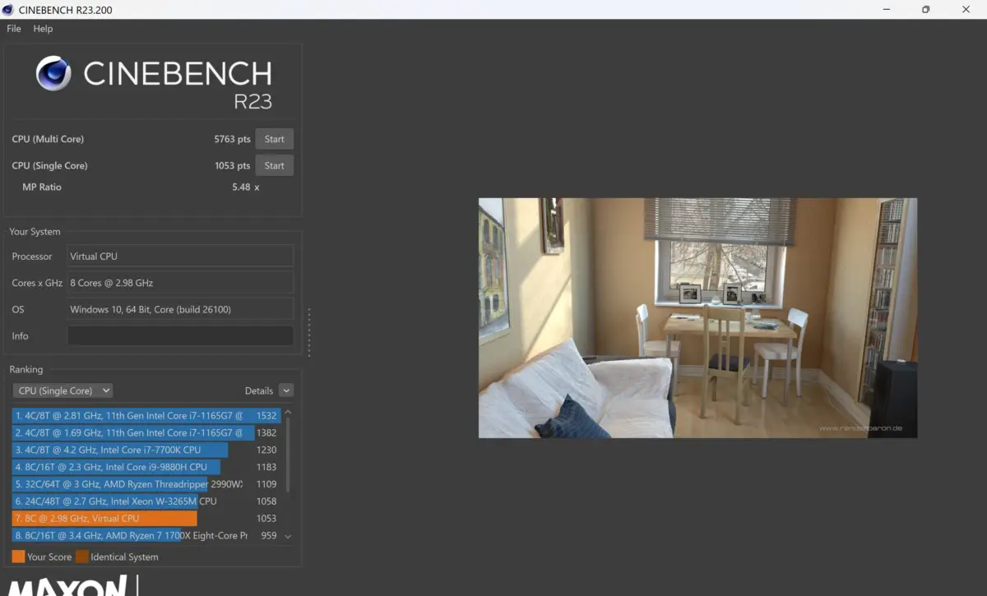Restore down the Cinebench window
Viewport: 987px width, 596px height.
click(x=925, y=10)
